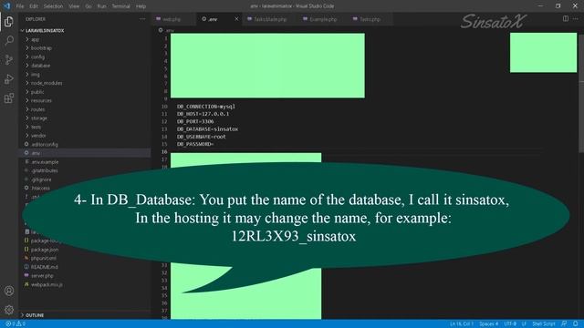Open the notifications bell in status bar
Viewport: 584px width, 328px height.
click(576, 324)
